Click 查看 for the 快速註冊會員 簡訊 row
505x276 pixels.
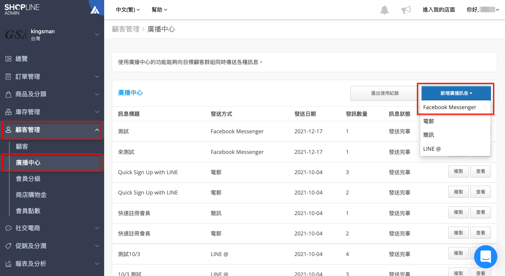pos(480,212)
